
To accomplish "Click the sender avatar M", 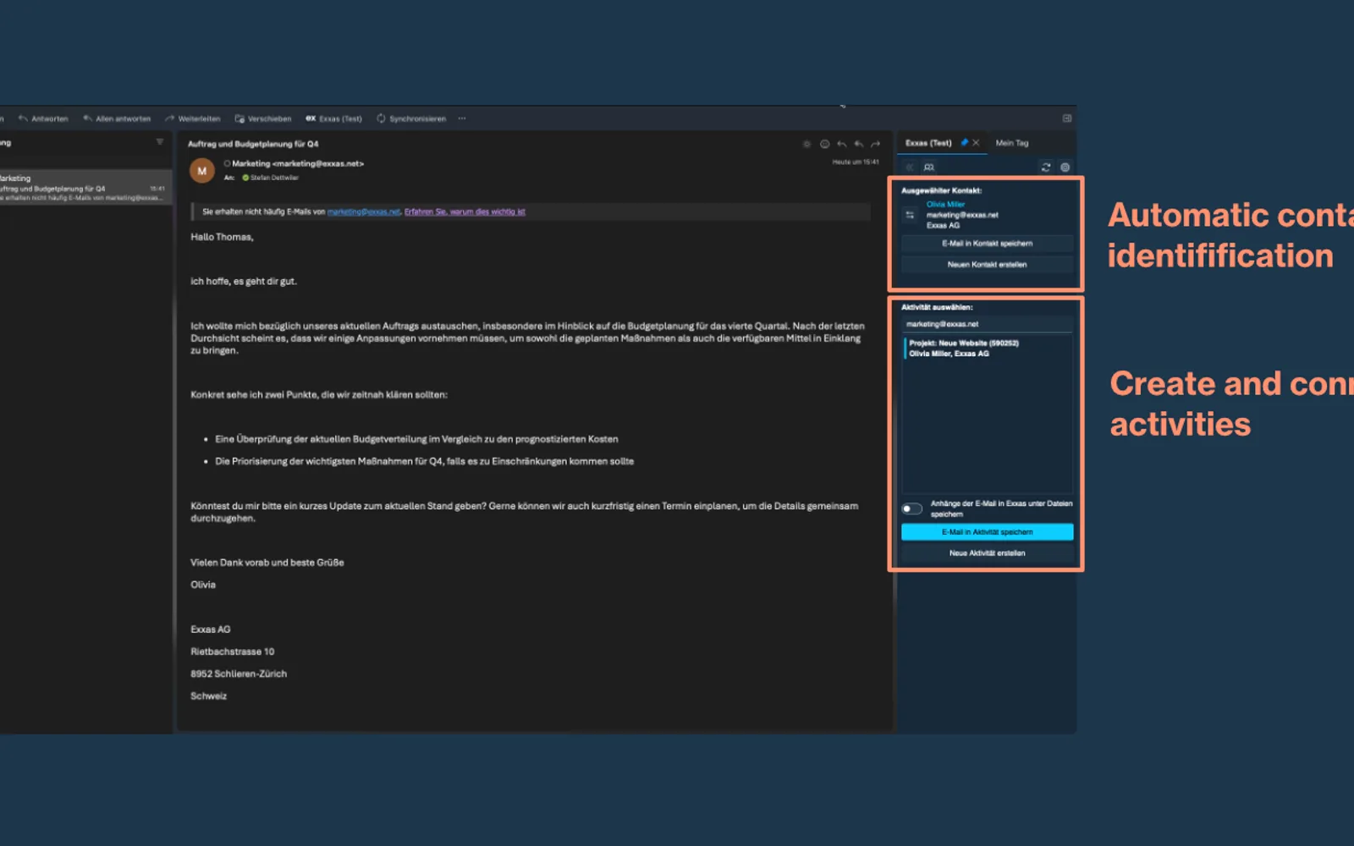I will (x=201, y=171).
